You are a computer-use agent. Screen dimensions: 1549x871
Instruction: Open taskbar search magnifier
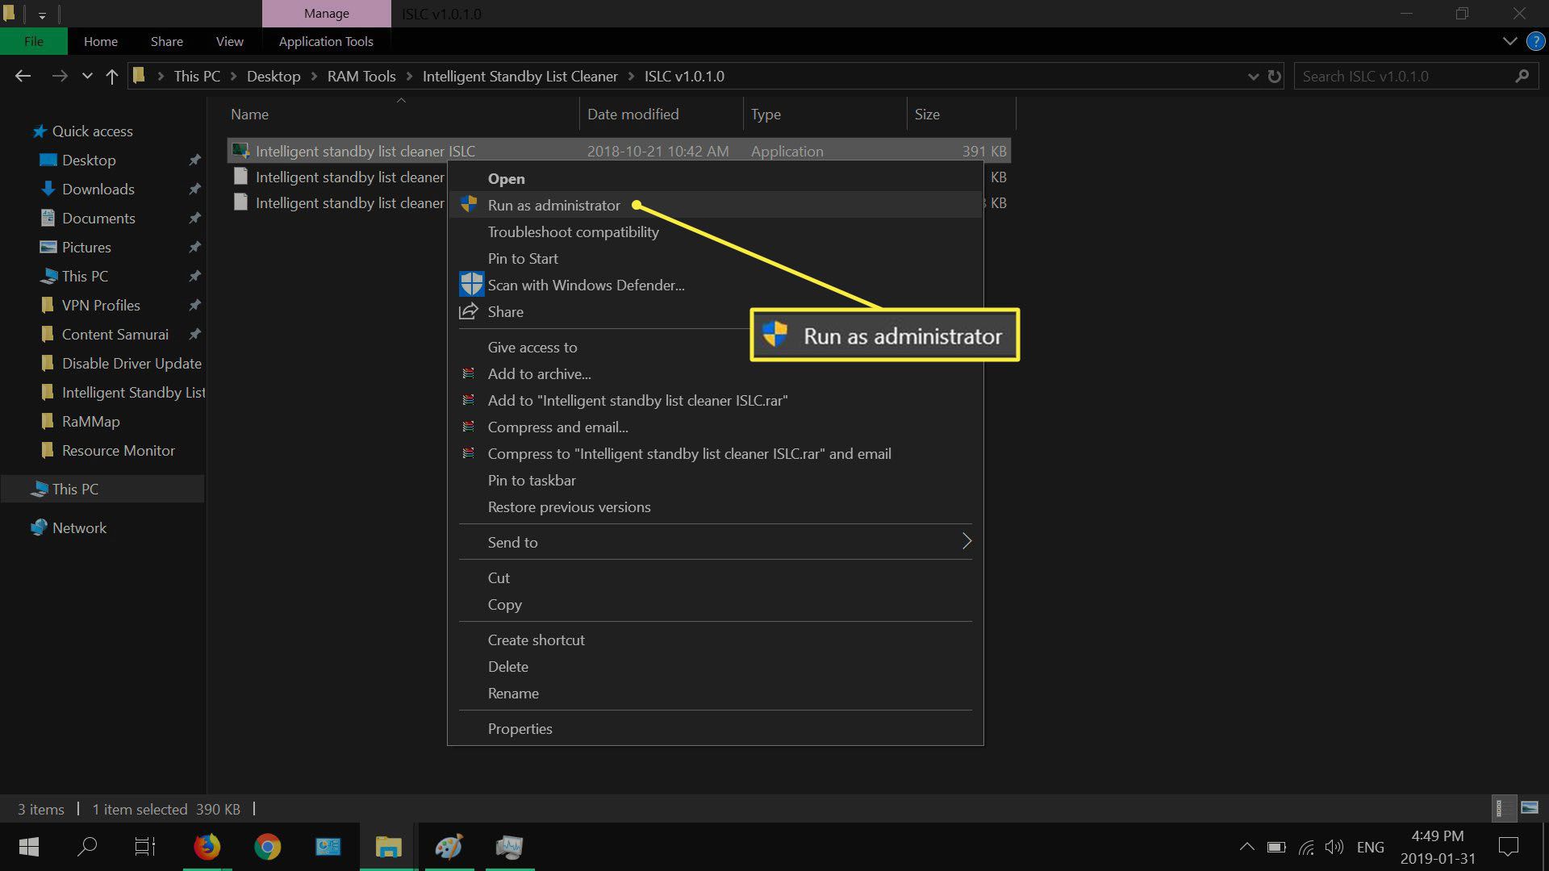click(x=87, y=847)
